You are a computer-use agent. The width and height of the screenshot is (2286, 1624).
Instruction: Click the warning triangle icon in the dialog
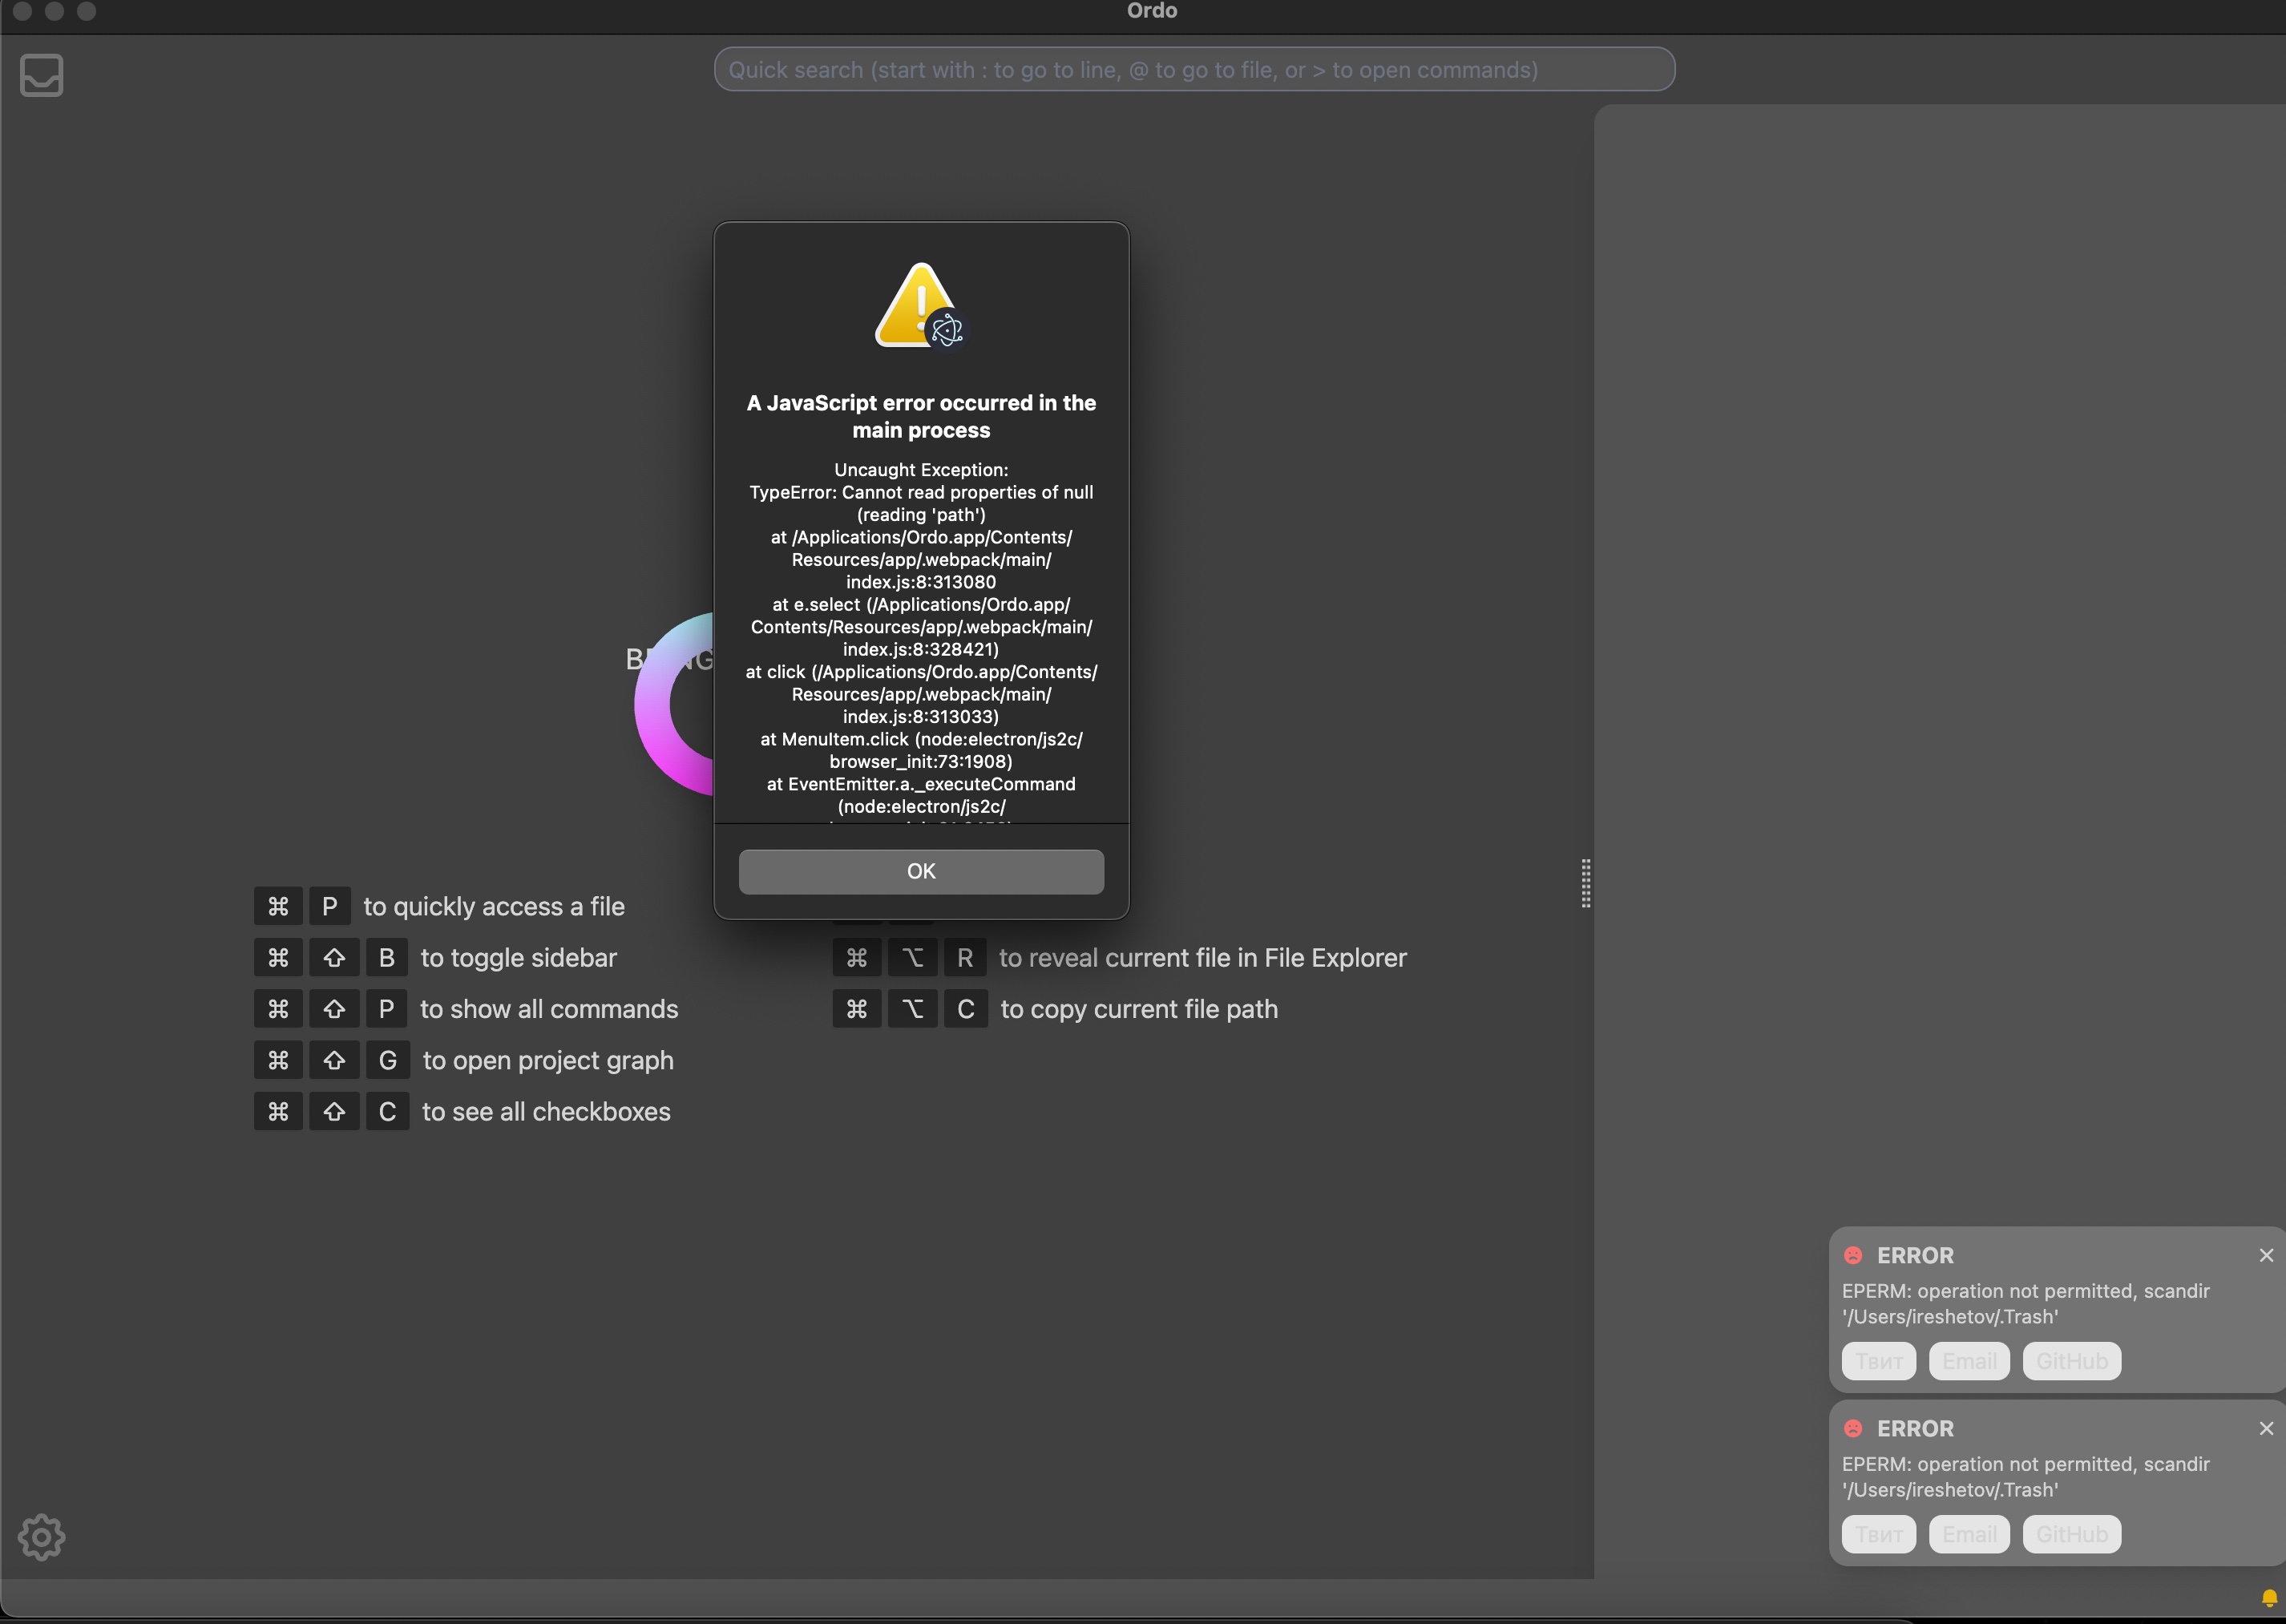(920, 306)
